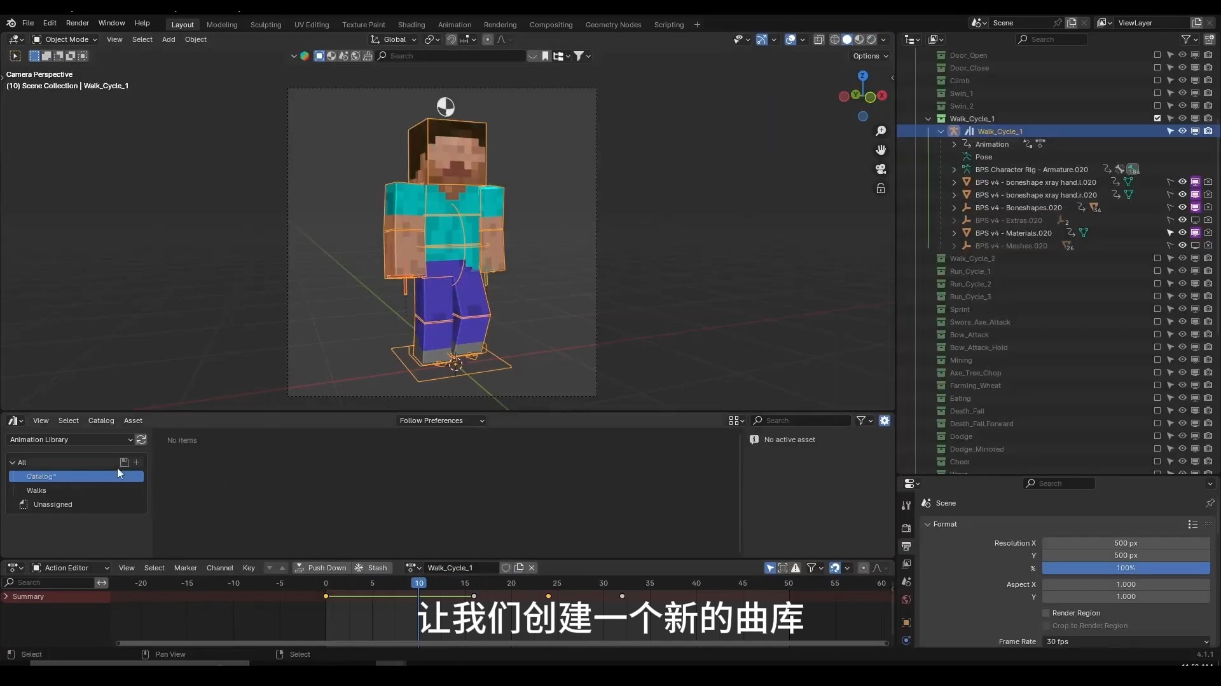Open Output Properties via the printer icon
This screenshot has height=686, width=1221.
point(906,546)
